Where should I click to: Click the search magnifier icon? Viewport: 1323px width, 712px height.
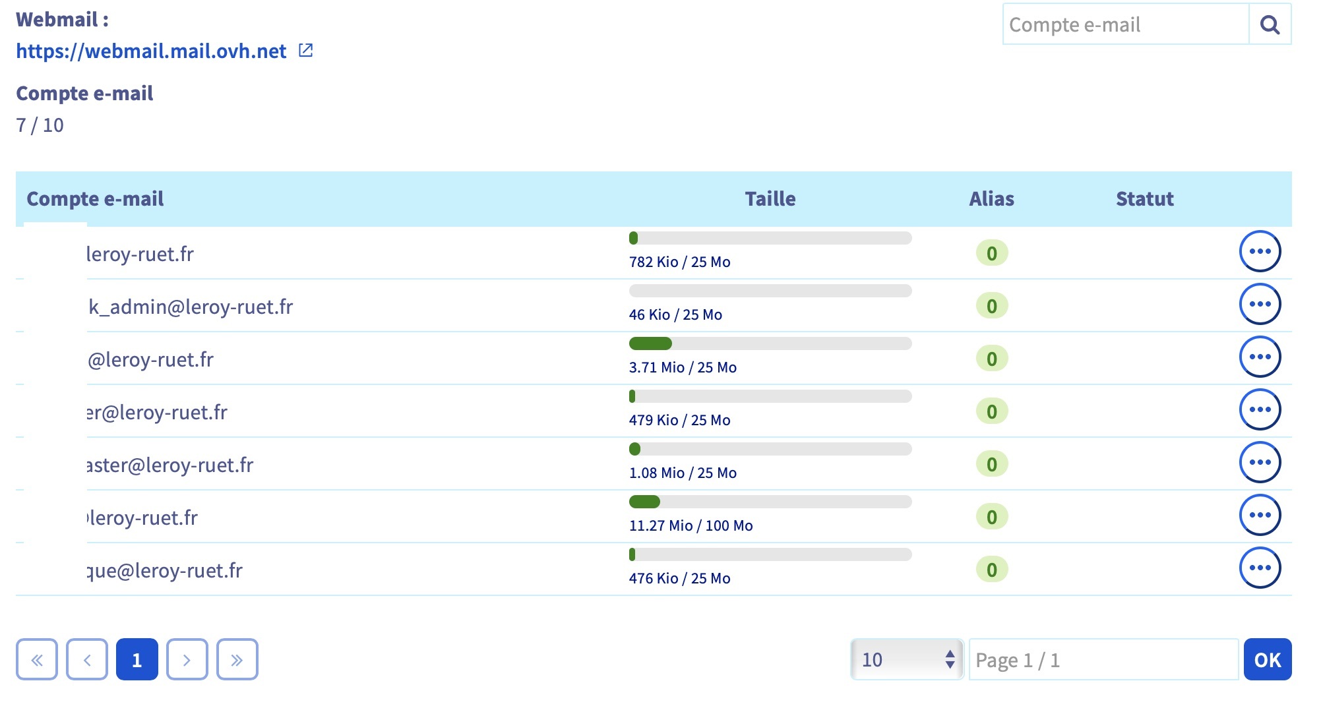point(1270,25)
